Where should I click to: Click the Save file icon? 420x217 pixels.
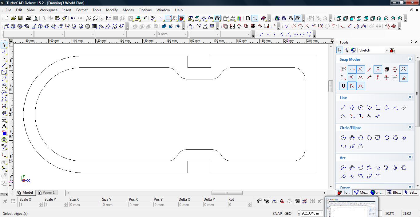coord(20,18)
